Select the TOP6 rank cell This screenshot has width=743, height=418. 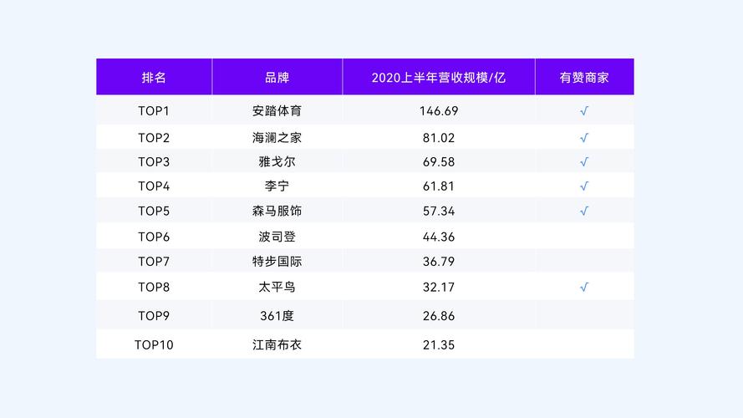point(154,237)
